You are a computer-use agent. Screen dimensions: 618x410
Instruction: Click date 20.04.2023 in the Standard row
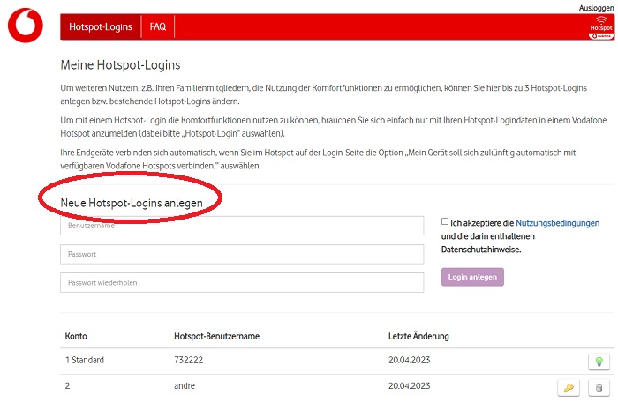(x=409, y=360)
